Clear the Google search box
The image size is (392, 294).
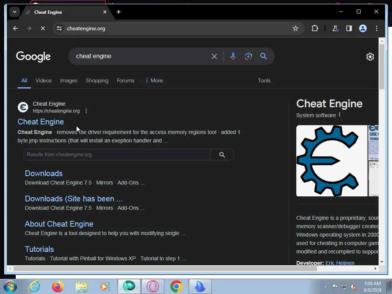coord(214,56)
